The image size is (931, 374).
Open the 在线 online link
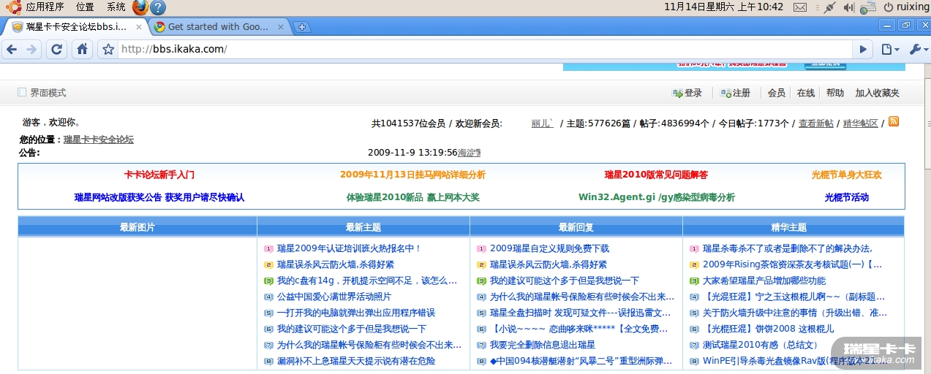tap(805, 93)
